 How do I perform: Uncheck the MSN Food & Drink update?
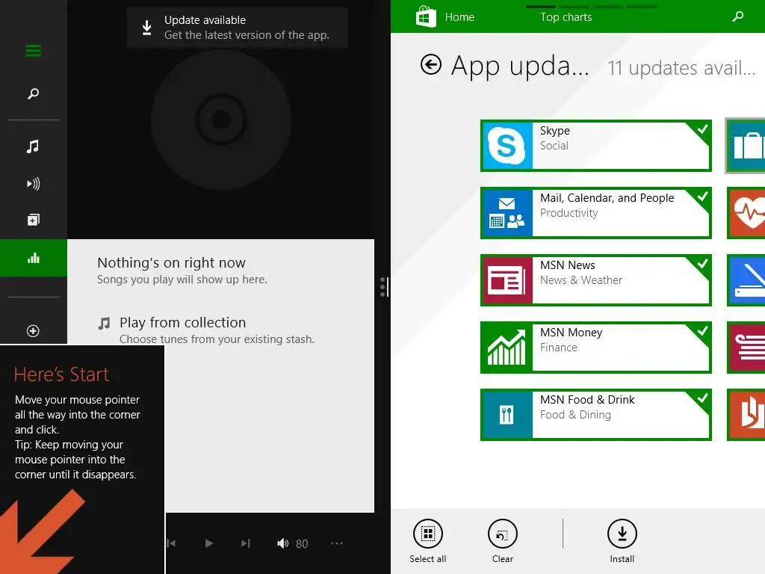[x=702, y=399]
